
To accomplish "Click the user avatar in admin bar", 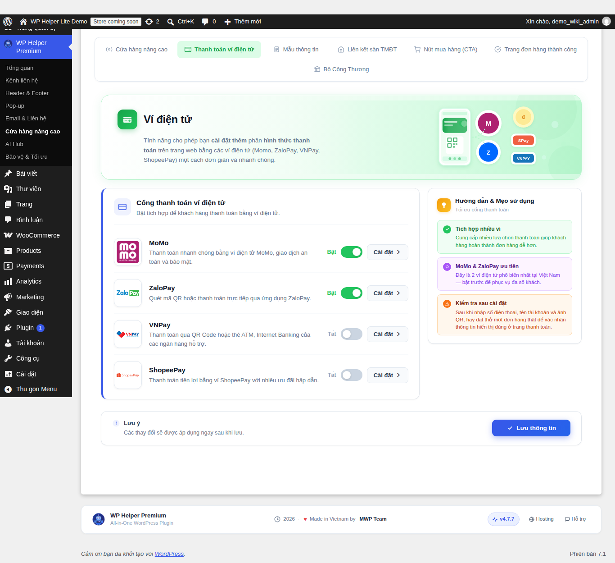I will (606, 21).
